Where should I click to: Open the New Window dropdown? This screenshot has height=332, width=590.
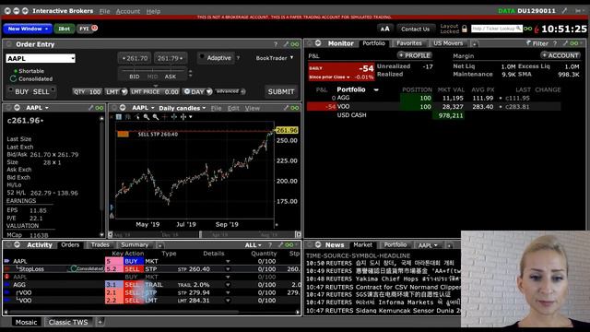click(28, 29)
